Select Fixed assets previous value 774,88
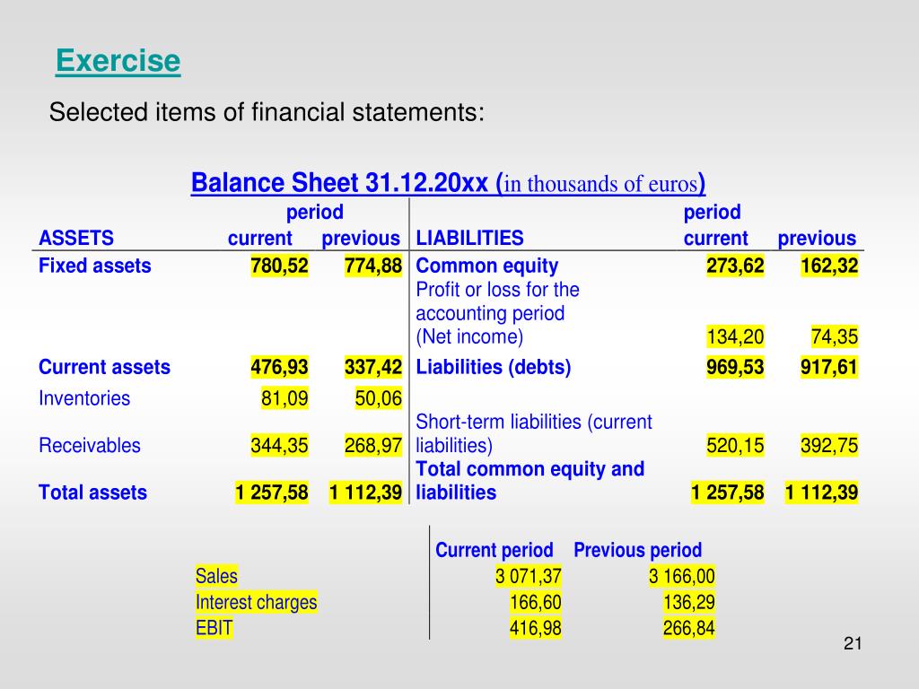919x689 pixels. [x=372, y=266]
